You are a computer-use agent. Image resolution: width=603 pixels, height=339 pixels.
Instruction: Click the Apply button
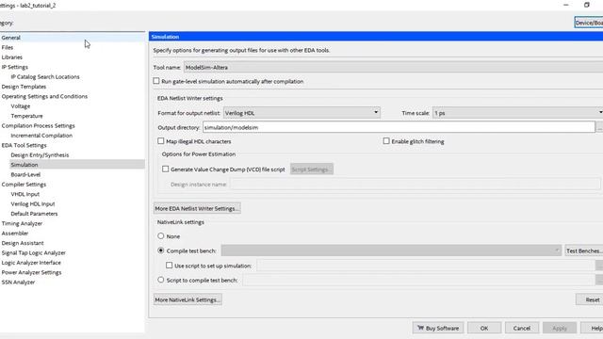[x=560, y=328]
